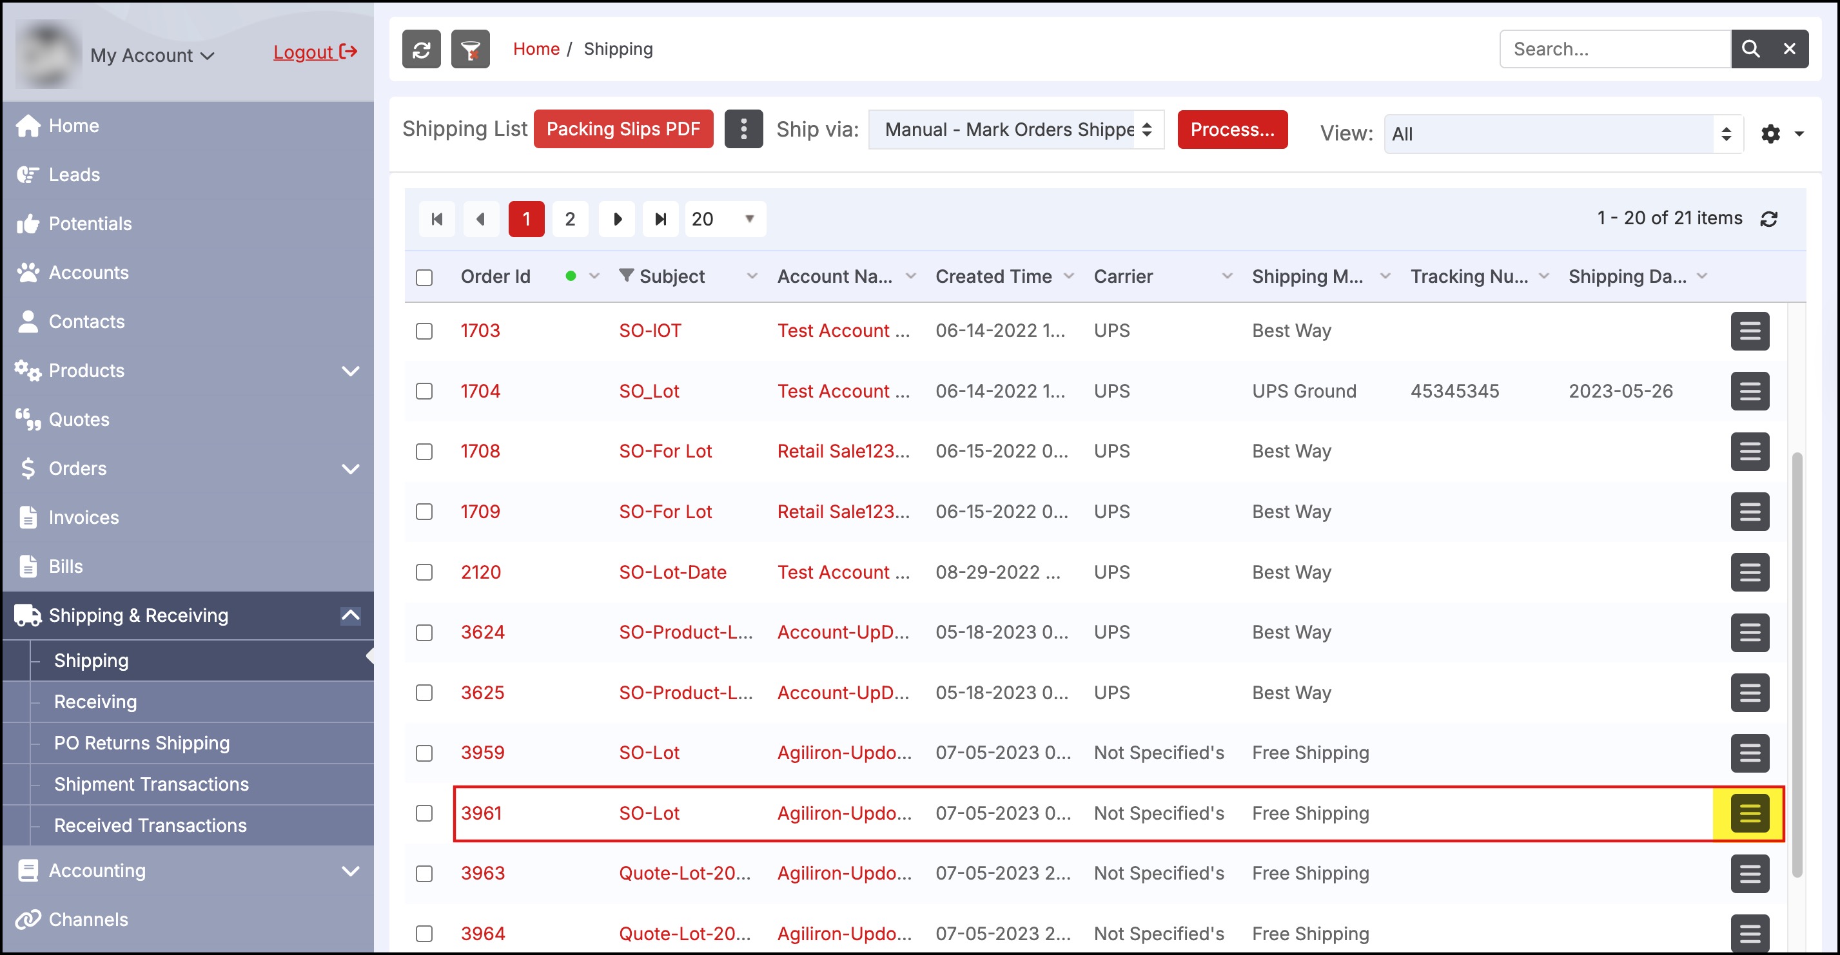Open row actions menu for order 1704
The width and height of the screenshot is (1840, 955).
click(x=1749, y=391)
